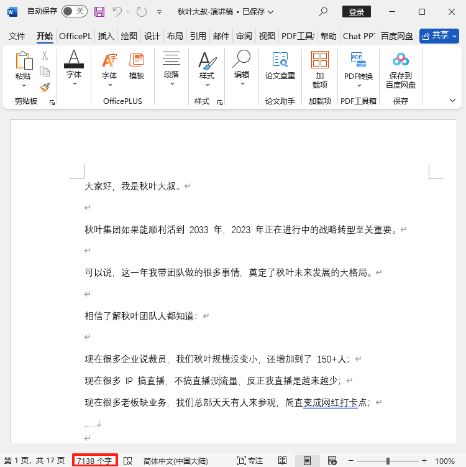Click the cut scissors icon
Screen dimensions: 466x467
(x=45, y=55)
